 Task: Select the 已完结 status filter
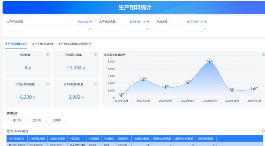pyautogui.click(x=57, y=120)
